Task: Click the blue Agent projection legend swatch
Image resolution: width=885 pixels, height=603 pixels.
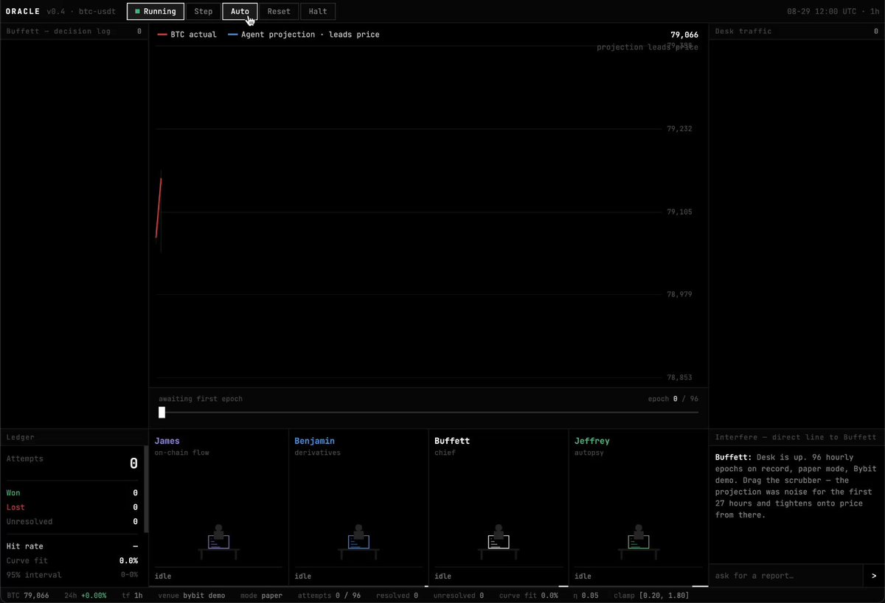Action: pos(233,35)
